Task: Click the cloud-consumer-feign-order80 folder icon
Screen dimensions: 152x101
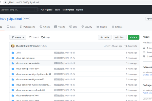Action: tap(13, 80)
